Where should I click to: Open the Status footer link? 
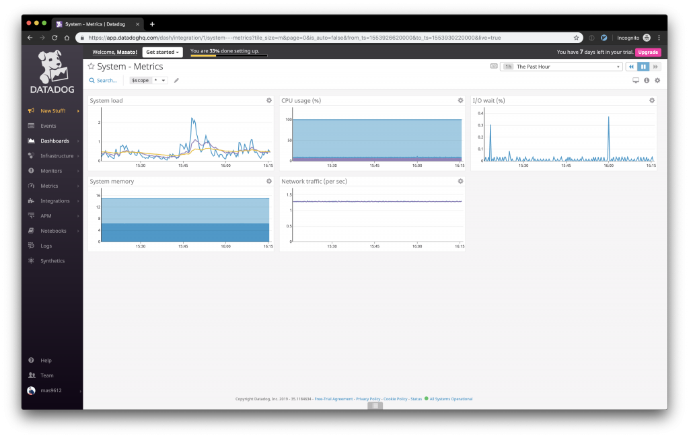pyautogui.click(x=416, y=399)
